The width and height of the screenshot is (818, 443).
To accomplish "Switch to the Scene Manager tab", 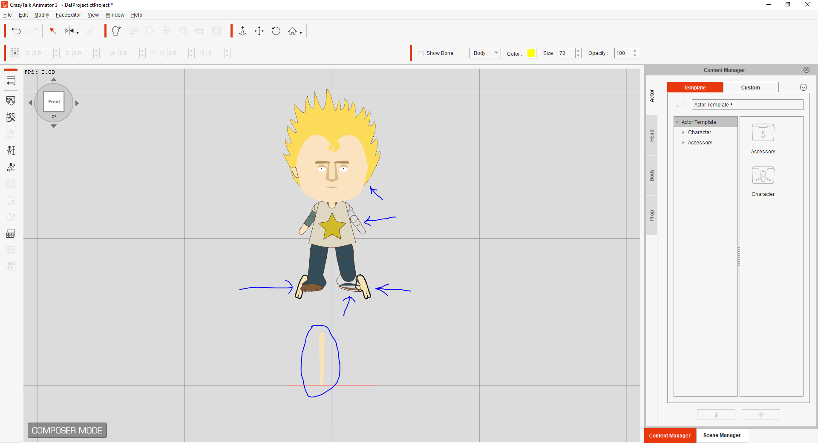I will (x=722, y=435).
